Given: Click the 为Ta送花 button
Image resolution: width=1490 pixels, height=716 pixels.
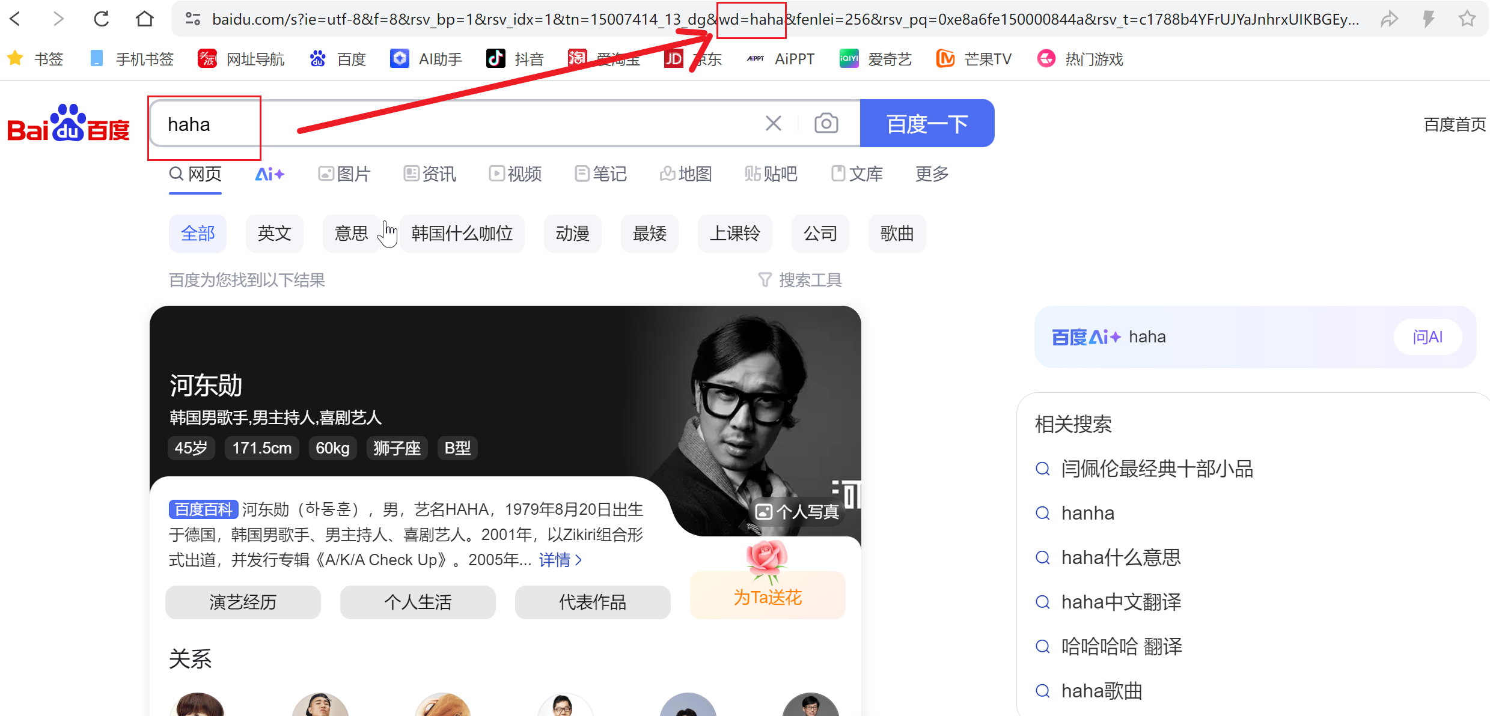Looking at the screenshot, I should click(768, 596).
